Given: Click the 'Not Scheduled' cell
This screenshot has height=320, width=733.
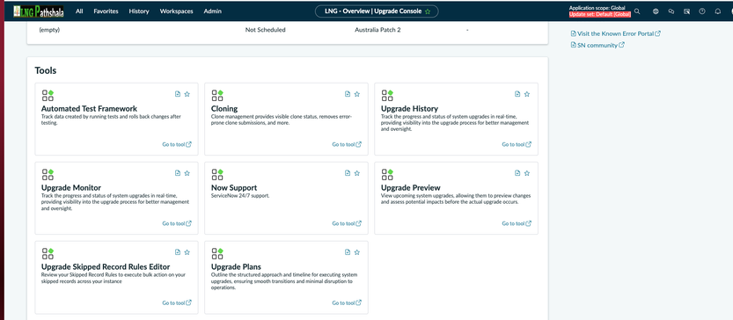Looking at the screenshot, I should pyautogui.click(x=265, y=30).
